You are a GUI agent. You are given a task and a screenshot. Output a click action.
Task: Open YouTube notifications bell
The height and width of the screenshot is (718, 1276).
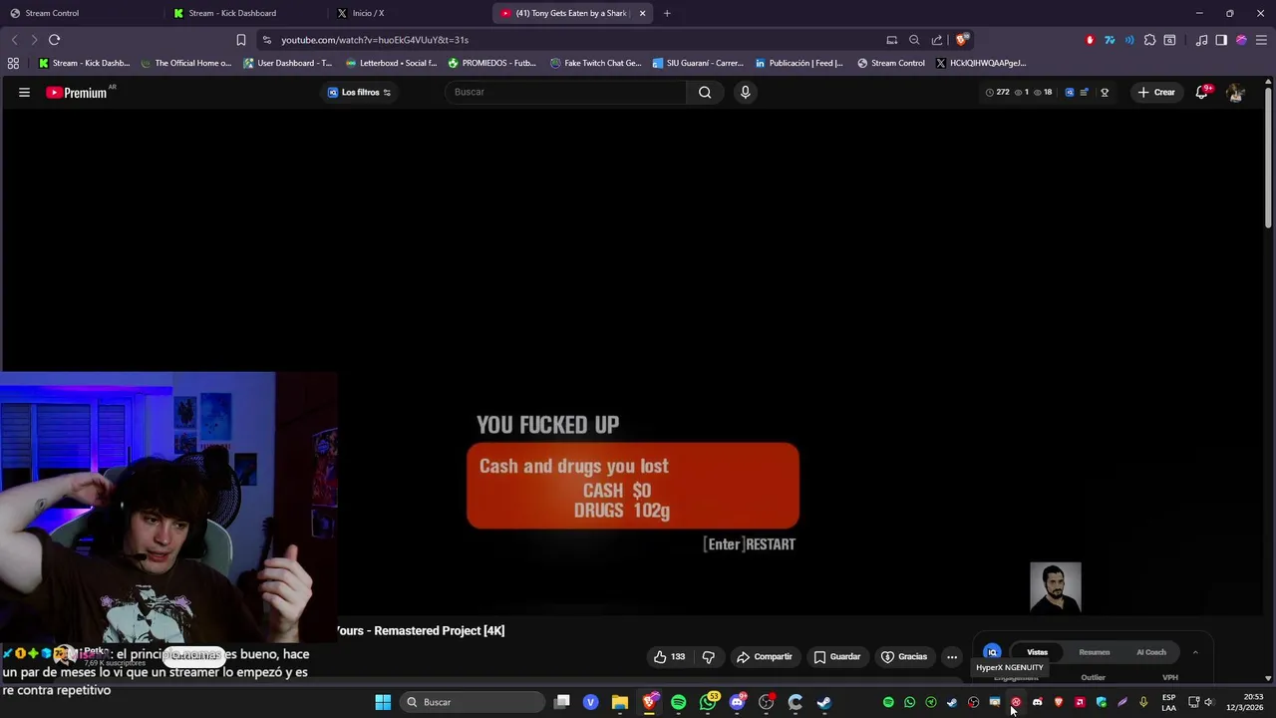(1202, 92)
